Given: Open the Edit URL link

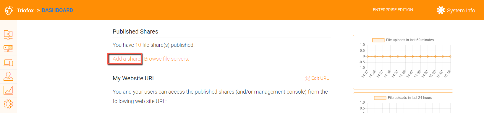Looking at the screenshot, I should 320,78.
